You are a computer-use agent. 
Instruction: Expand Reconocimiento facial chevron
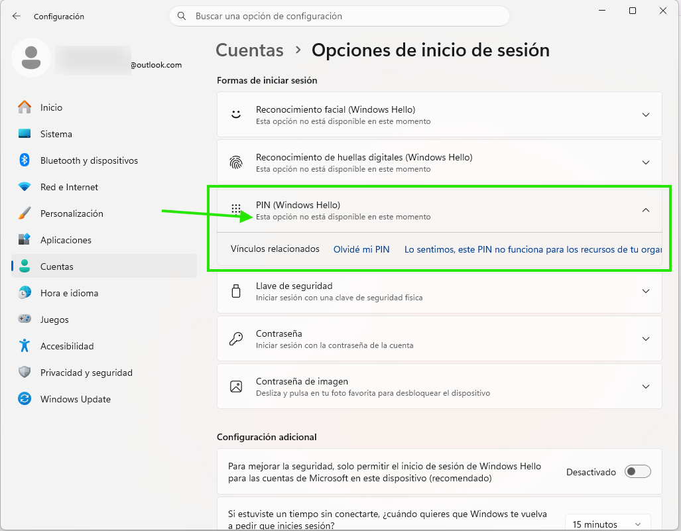[646, 115]
